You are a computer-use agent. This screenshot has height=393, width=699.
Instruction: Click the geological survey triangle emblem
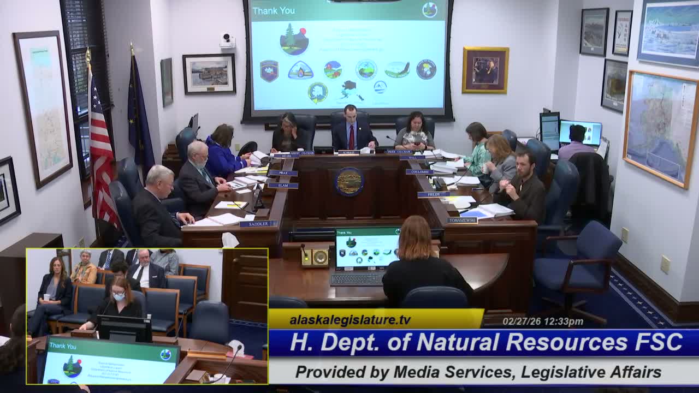[x=381, y=87]
